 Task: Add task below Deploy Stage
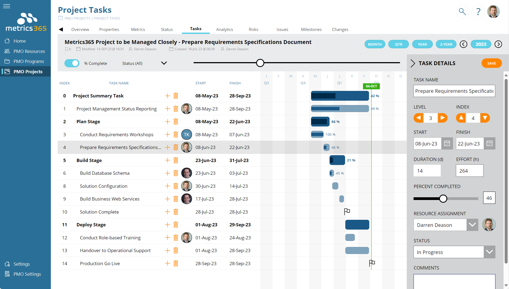[167, 225]
